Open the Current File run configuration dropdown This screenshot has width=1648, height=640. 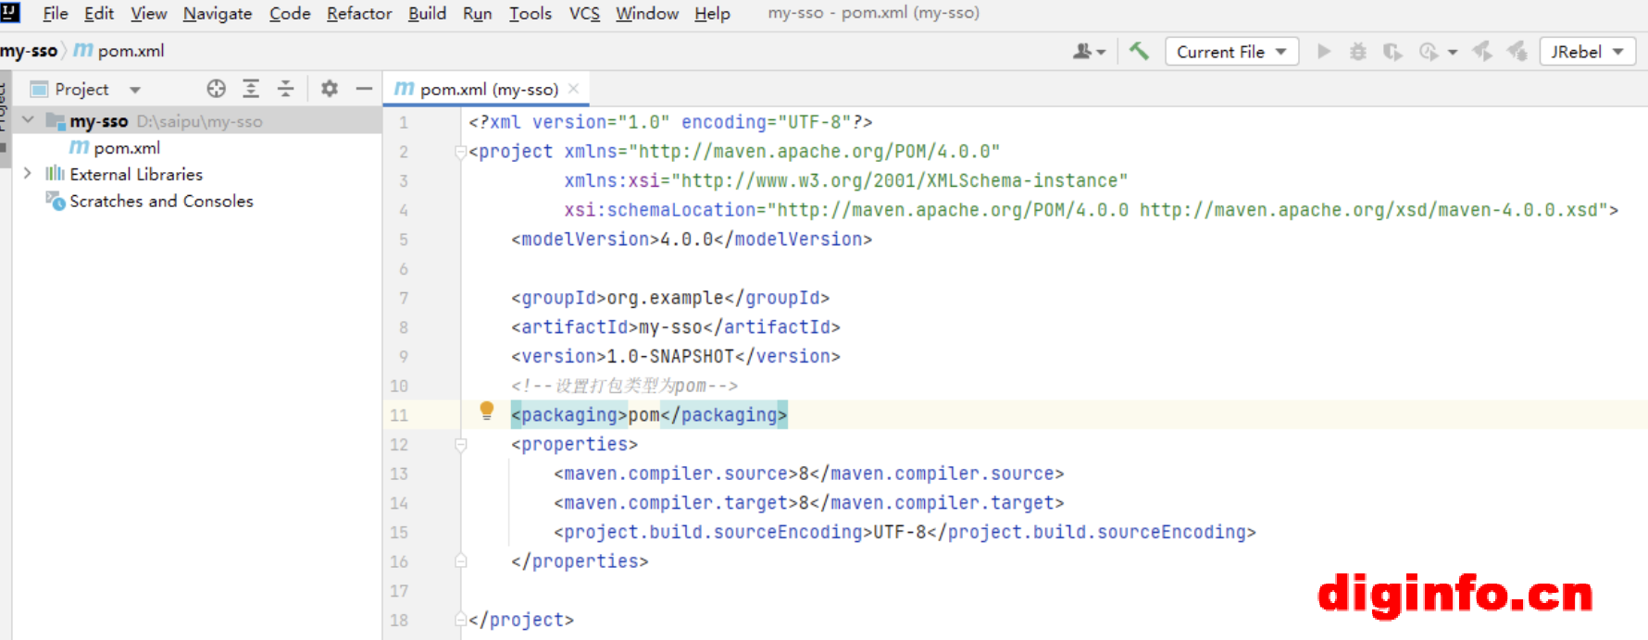pyautogui.click(x=1231, y=52)
